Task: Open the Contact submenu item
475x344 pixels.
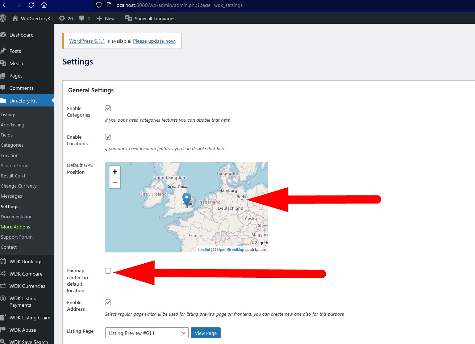Action: (9, 247)
